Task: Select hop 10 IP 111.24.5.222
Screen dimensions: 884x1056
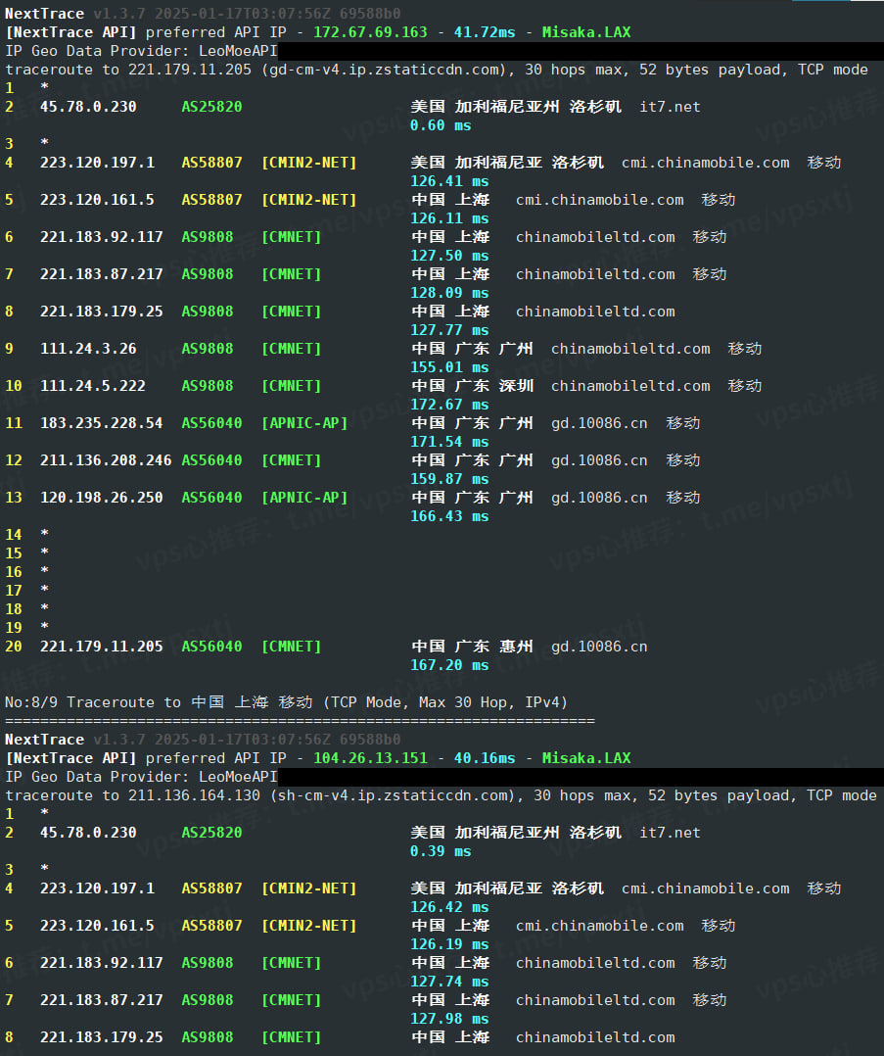Action: (93, 386)
